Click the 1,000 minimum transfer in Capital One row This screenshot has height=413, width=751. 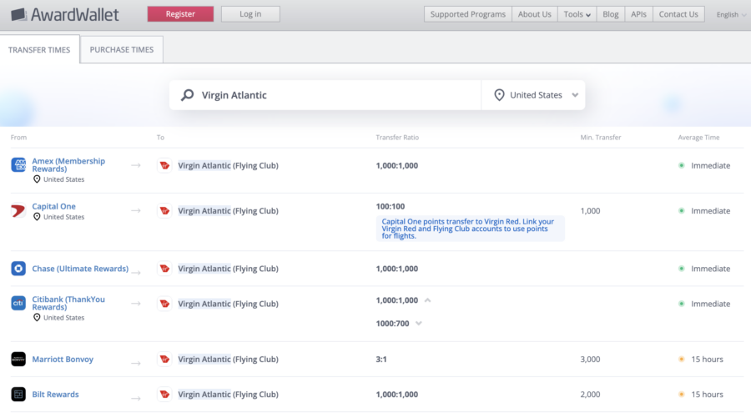tap(590, 211)
